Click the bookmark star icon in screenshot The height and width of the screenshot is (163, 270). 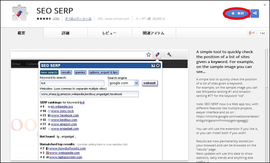pos(148,55)
